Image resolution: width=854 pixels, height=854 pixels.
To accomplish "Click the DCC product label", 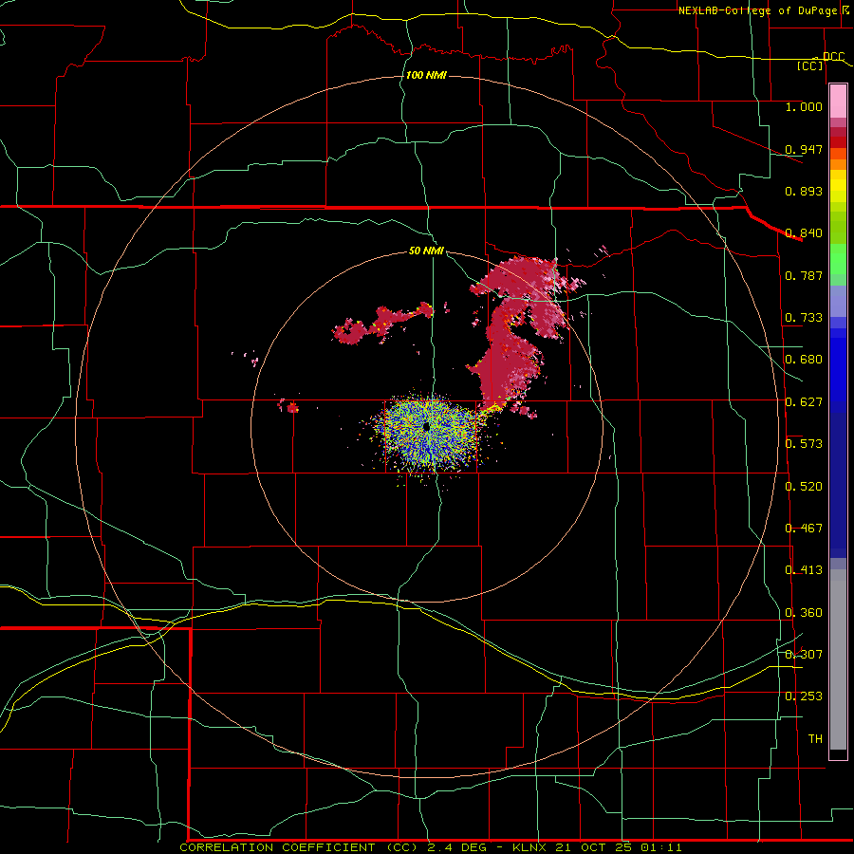I will 833,57.
